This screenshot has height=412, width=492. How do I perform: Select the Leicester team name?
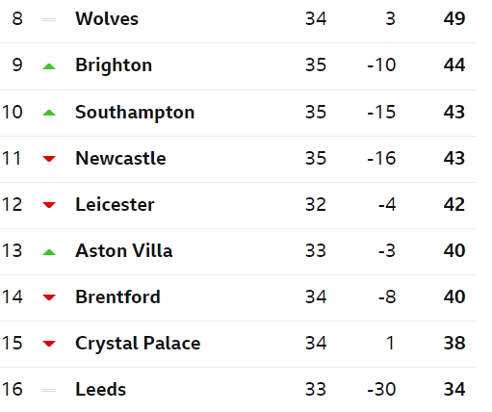(x=115, y=204)
